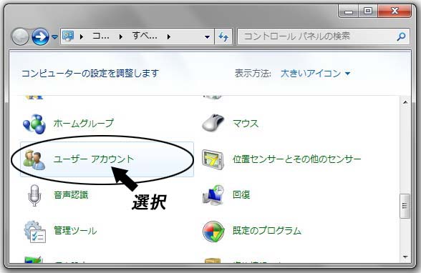The image size is (421, 273).
Task: Click the 既定のプログラム globe icon
Action: 213,232
